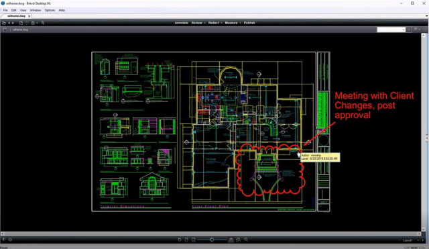Expand the search field dropdown arrow
The width and height of the screenshot is (429, 249).
(x=404, y=30)
